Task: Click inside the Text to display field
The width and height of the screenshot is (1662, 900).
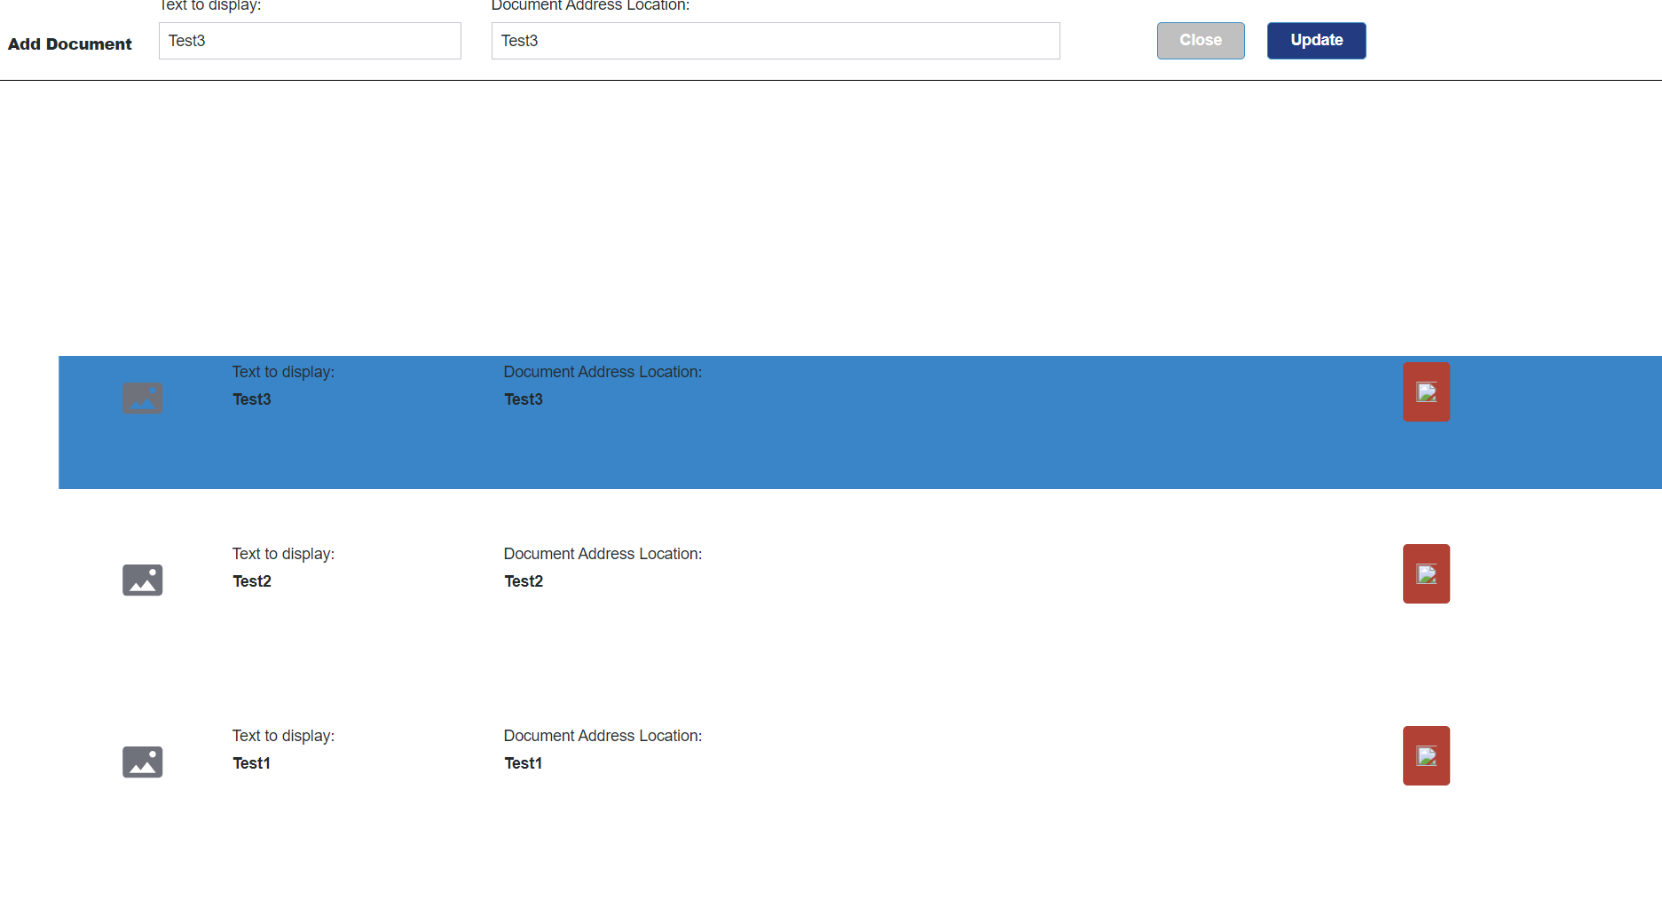Action: click(309, 40)
